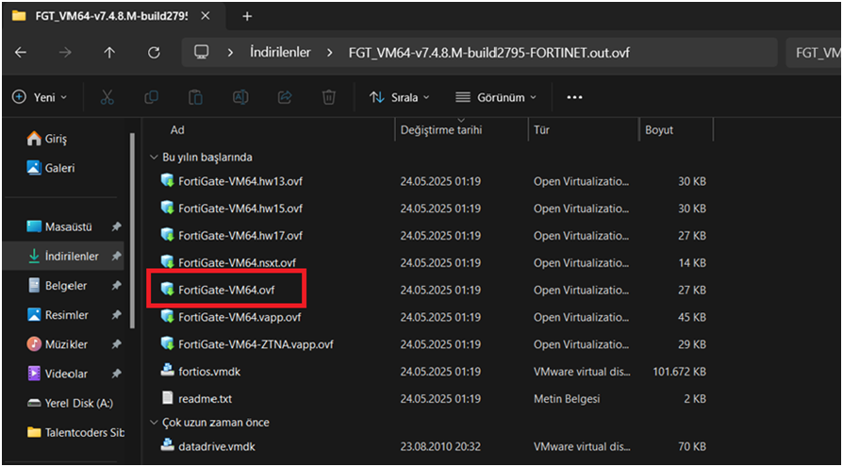The height and width of the screenshot is (467, 843).
Task: Sort by the Ad column header
Action: [x=178, y=130]
